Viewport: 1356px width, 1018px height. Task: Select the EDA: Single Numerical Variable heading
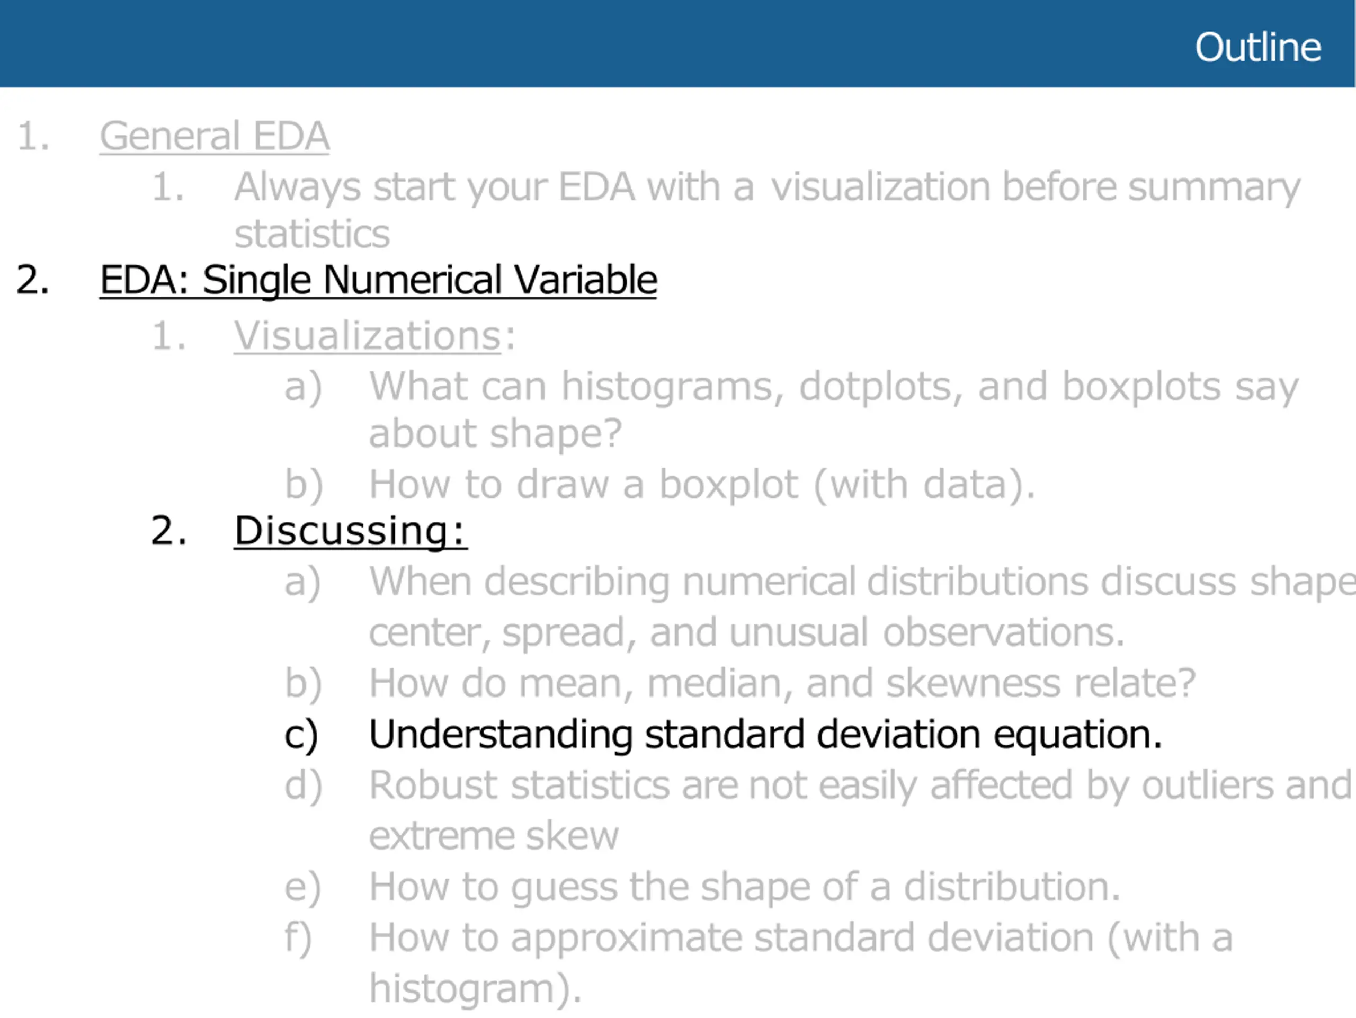(x=378, y=280)
